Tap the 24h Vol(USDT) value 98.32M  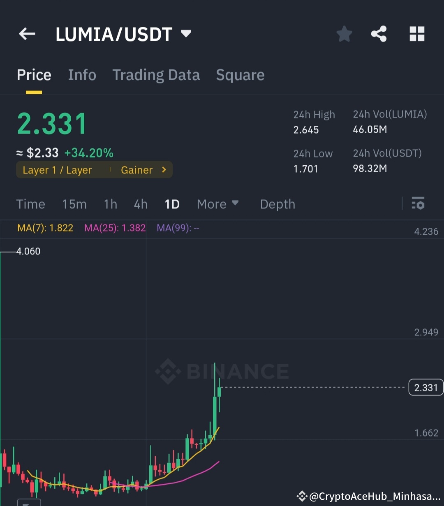(x=370, y=168)
